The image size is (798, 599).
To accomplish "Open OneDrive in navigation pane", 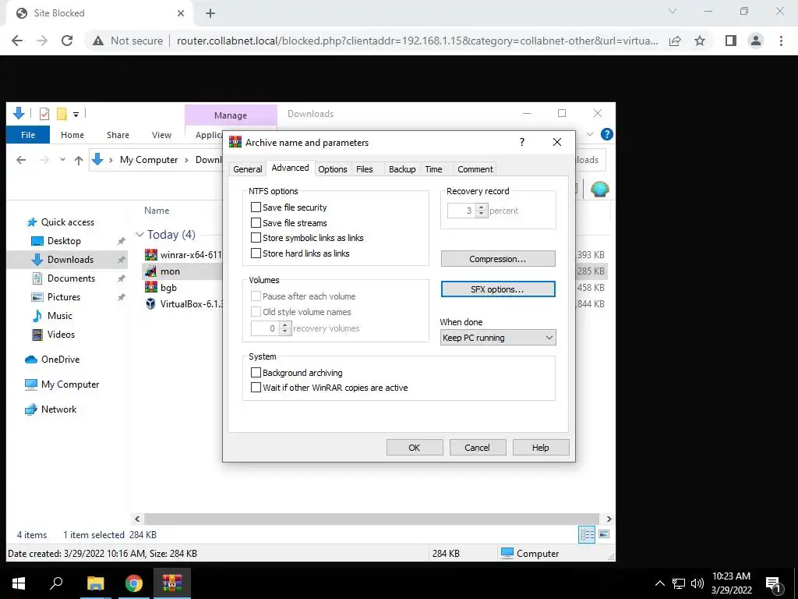I will tap(60, 360).
